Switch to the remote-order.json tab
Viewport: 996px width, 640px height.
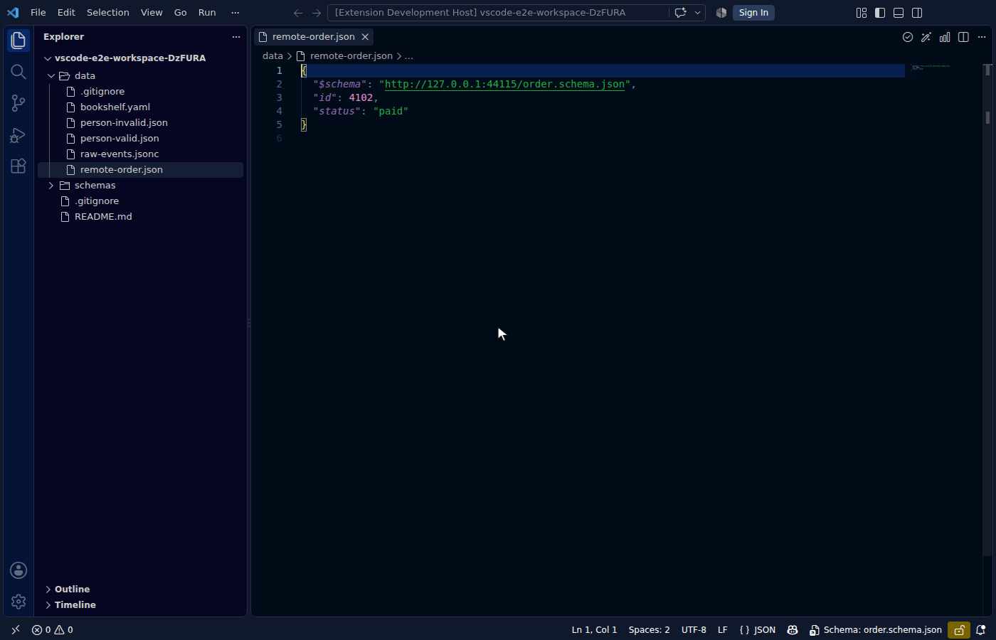[x=314, y=37]
